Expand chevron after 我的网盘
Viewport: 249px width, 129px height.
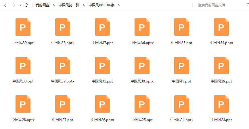(x=54, y=5)
